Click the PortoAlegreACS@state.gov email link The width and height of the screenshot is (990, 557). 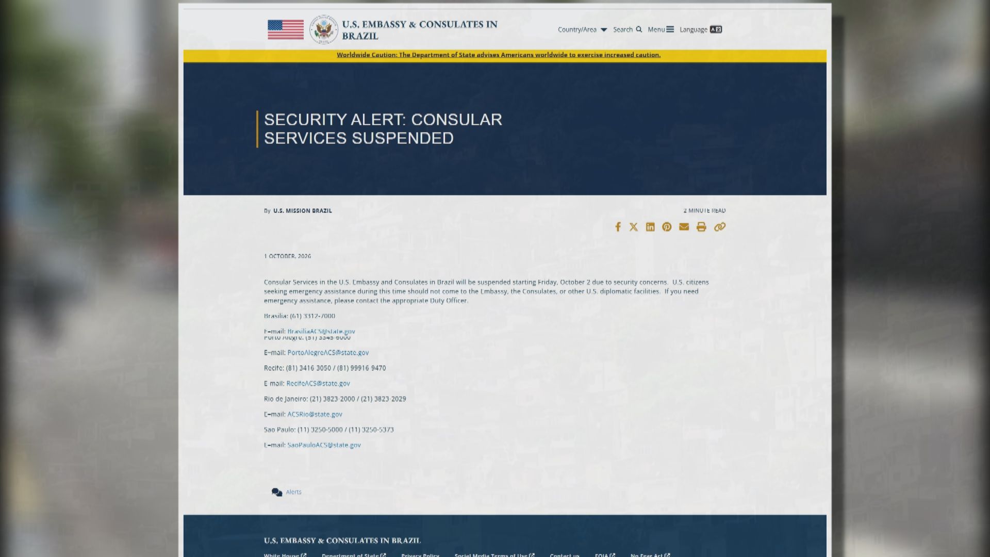pos(328,353)
